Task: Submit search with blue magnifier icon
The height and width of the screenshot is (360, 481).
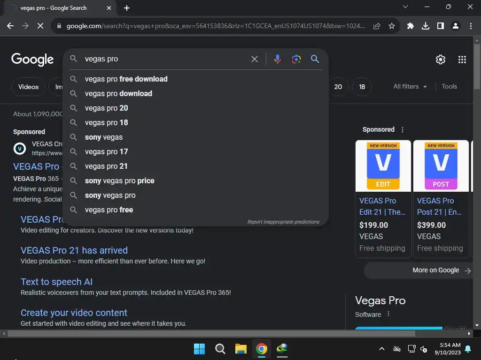Action: 315,59
